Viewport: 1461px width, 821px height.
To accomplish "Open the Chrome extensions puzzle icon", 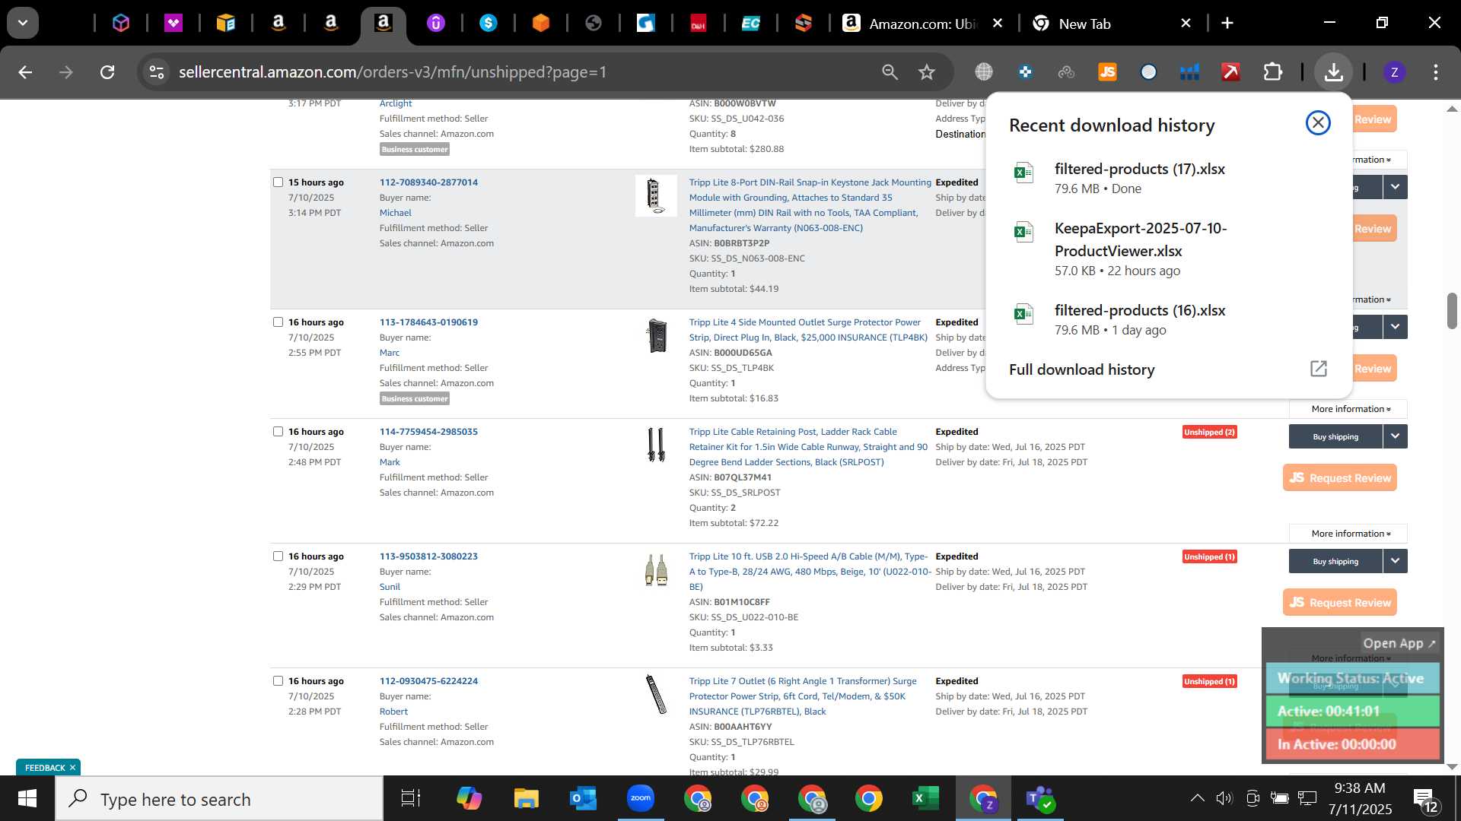I will coord(1272,72).
